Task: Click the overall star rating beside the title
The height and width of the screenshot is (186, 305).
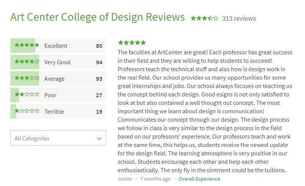Action: point(205,18)
